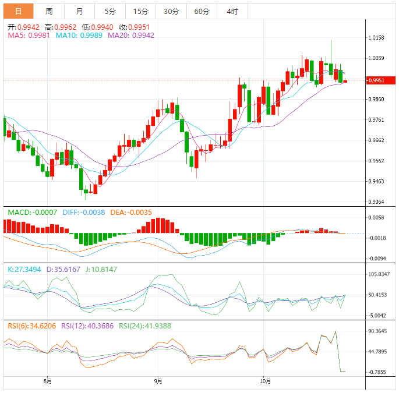399x396 pixels.
Task: Click the J:10.8147 value label
Action: click(101, 270)
